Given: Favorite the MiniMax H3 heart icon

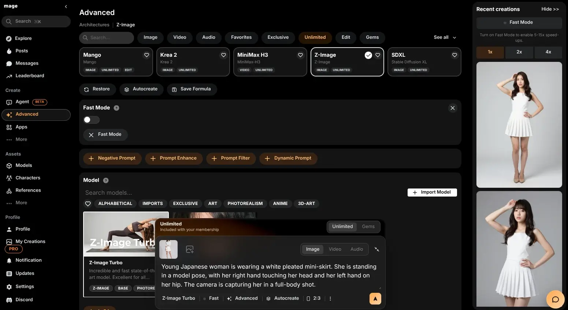Looking at the screenshot, I should click(x=300, y=55).
